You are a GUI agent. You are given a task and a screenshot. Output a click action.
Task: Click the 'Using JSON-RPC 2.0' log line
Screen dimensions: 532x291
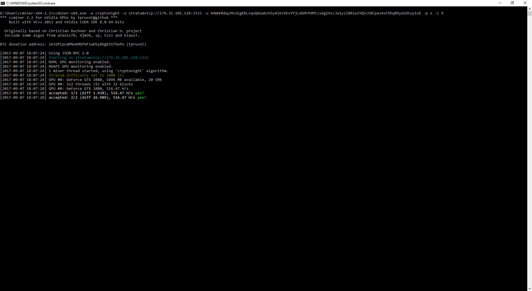[68, 53]
